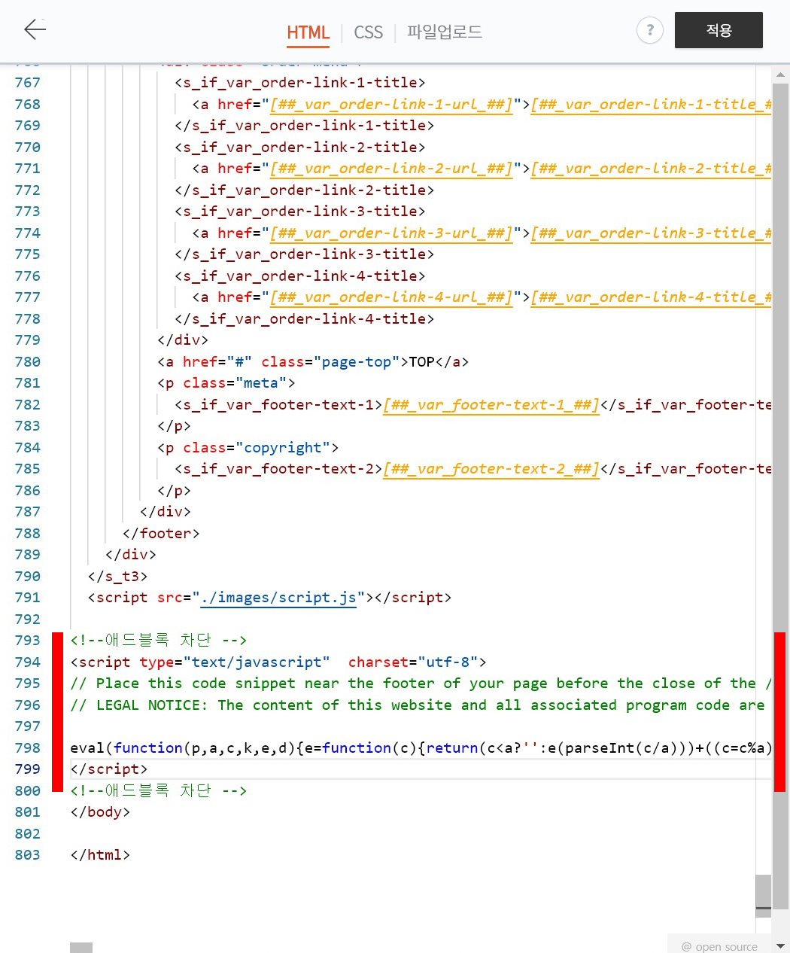This screenshot has height=953, width=790.
Task: Click line number 793 in gutter
Action: 28,641
